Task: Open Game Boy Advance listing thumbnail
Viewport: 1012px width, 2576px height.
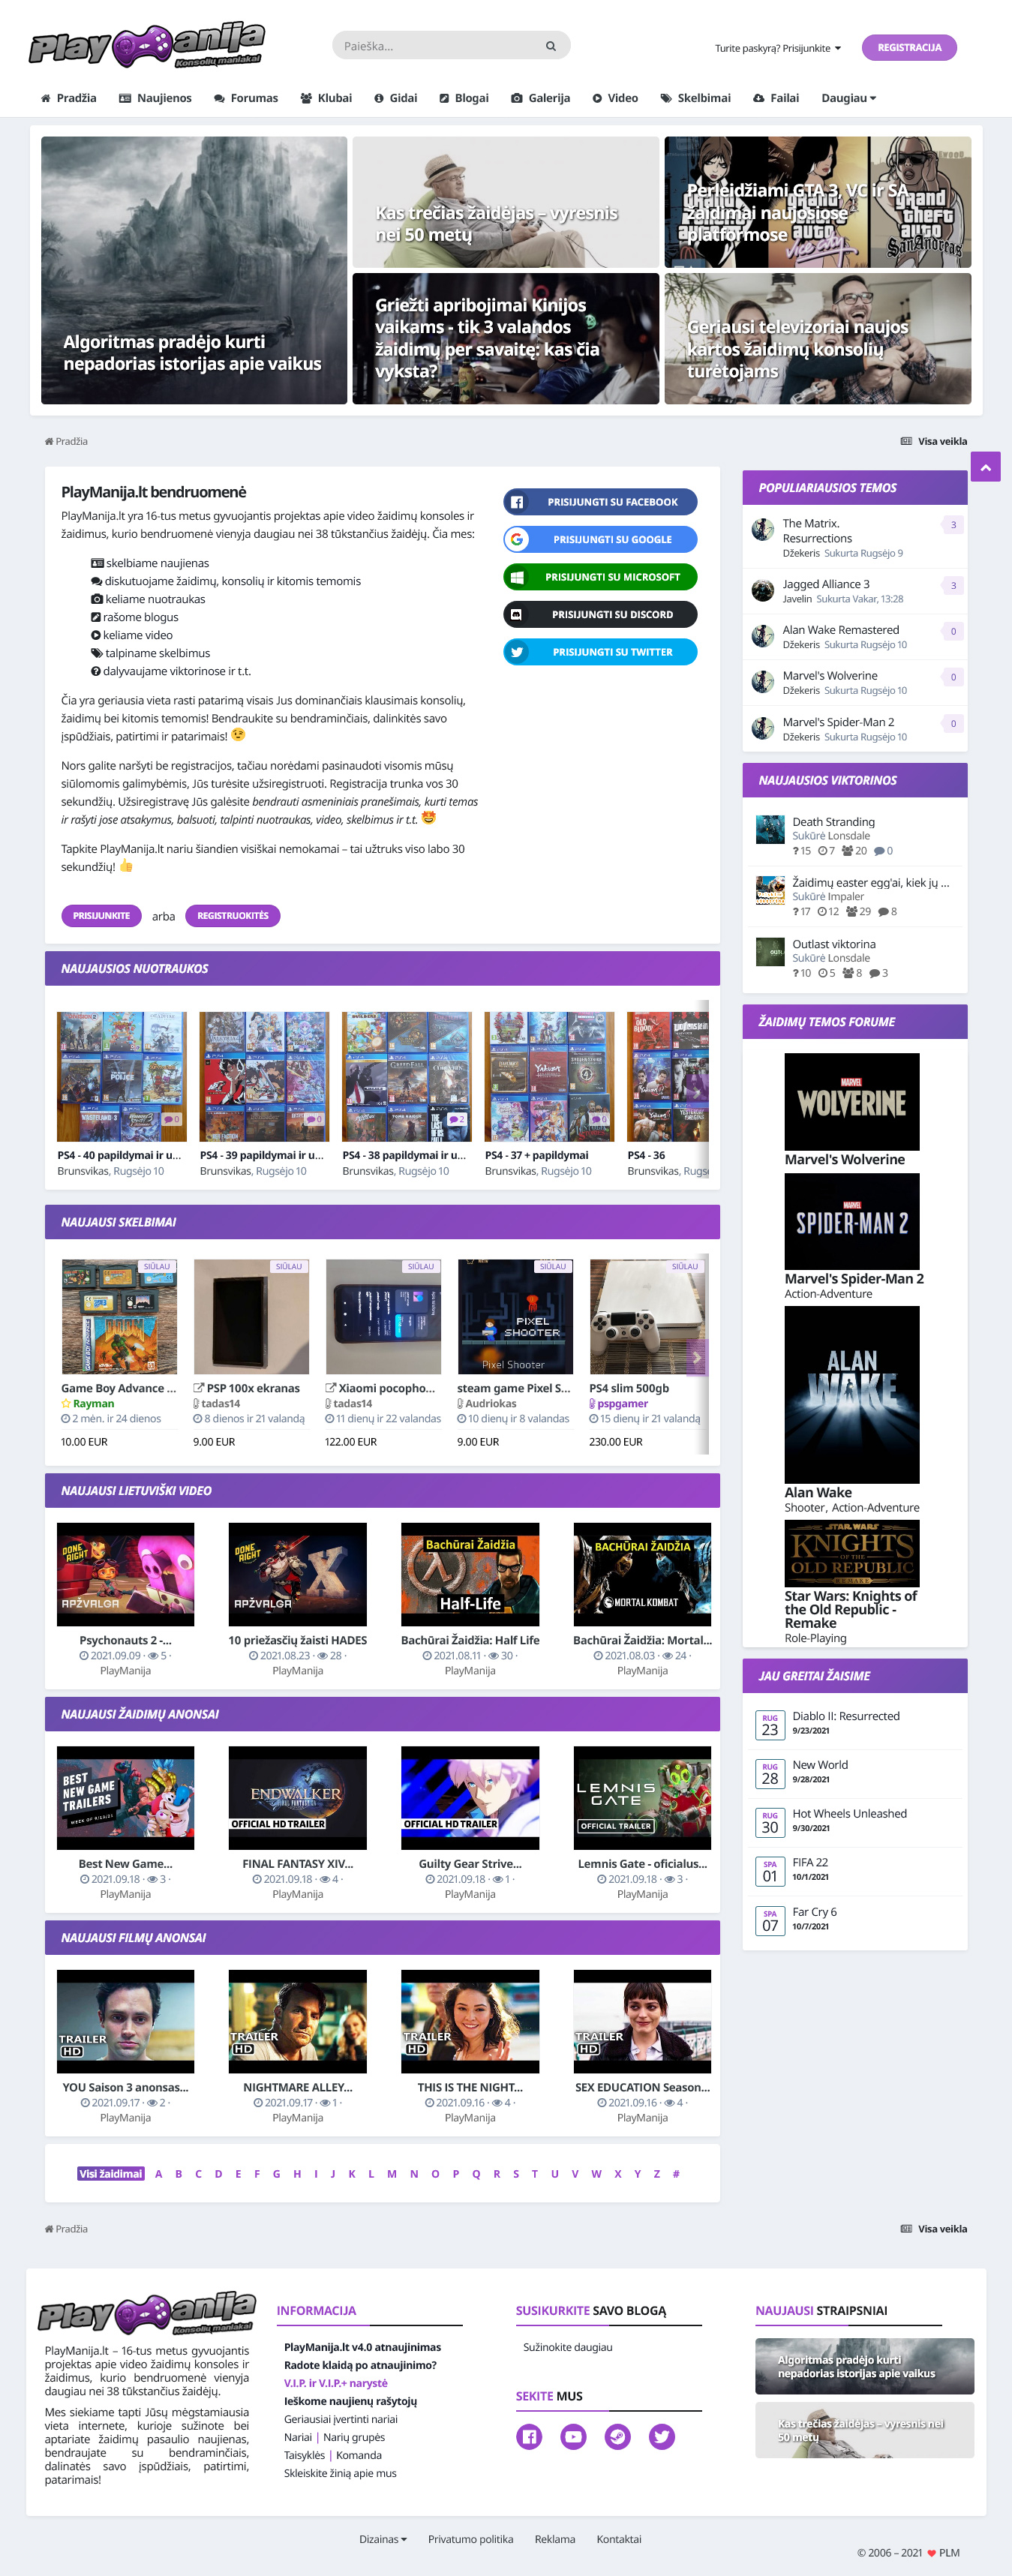Action: click(119, 1316)
